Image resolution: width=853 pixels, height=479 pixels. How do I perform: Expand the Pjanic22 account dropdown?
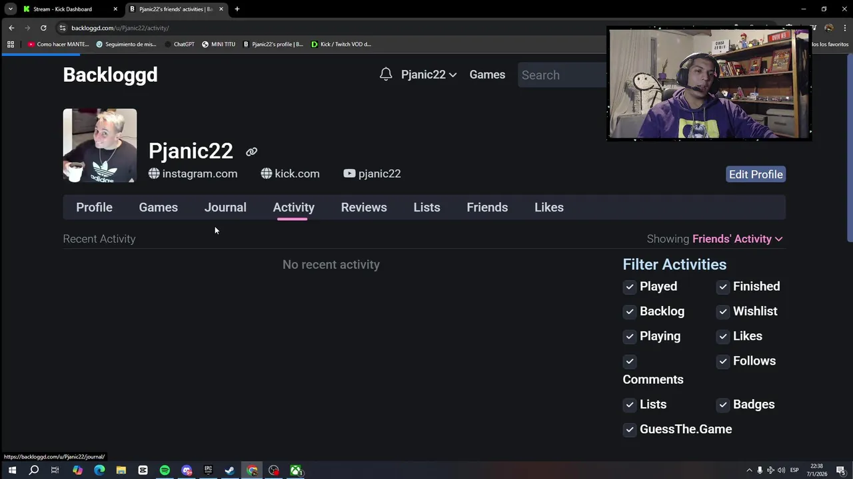428,75
